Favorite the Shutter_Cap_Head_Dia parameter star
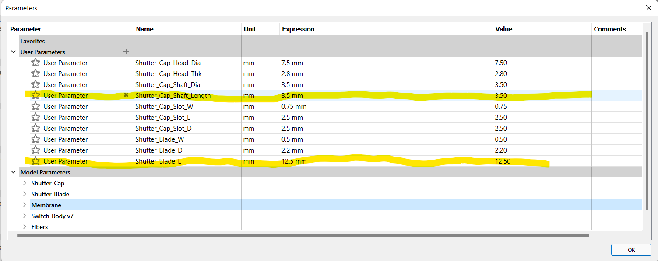This screenshot has width=658, height=261. [35, 63]
